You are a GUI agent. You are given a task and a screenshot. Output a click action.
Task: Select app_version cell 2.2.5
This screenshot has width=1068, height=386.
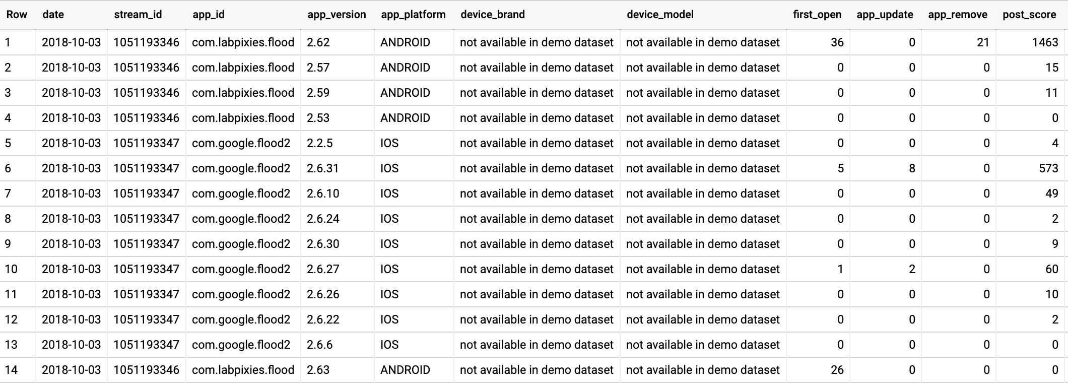pyautogui.click(x=320, y=143)
